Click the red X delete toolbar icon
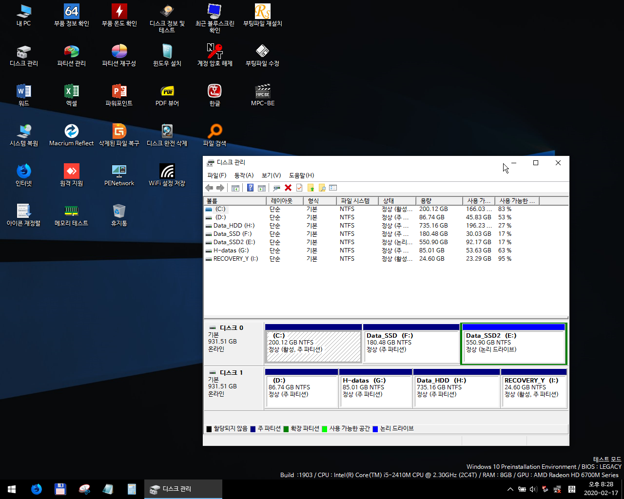Screen dimensions: 624x499 coord(288,188)
